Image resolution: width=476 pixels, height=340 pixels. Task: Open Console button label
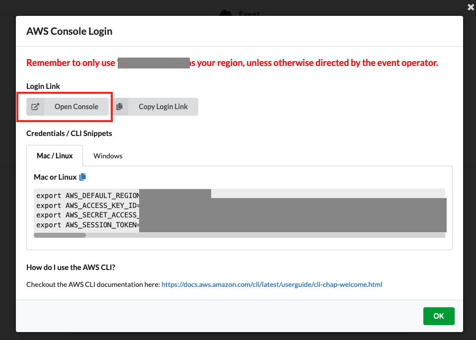pyautogui.click(x=77, y=107)
